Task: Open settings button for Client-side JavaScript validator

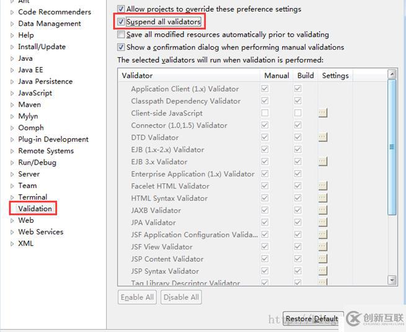Action: 322,113
